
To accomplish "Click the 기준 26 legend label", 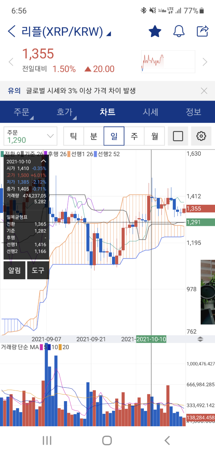I will point(34,154).
